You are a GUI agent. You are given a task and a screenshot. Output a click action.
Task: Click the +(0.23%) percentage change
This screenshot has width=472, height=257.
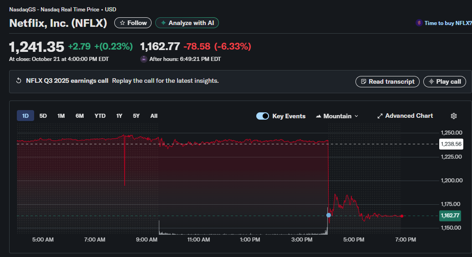click(113, 46)
